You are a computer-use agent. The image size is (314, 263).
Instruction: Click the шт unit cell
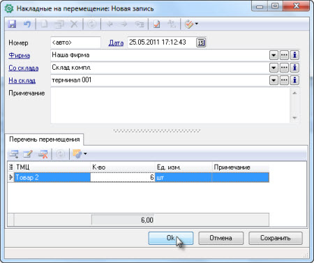tap(184, 177)
